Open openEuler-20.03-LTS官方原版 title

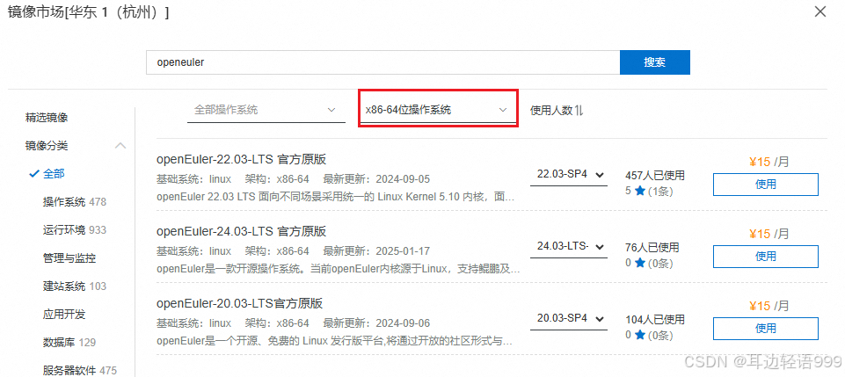[239, 304]
